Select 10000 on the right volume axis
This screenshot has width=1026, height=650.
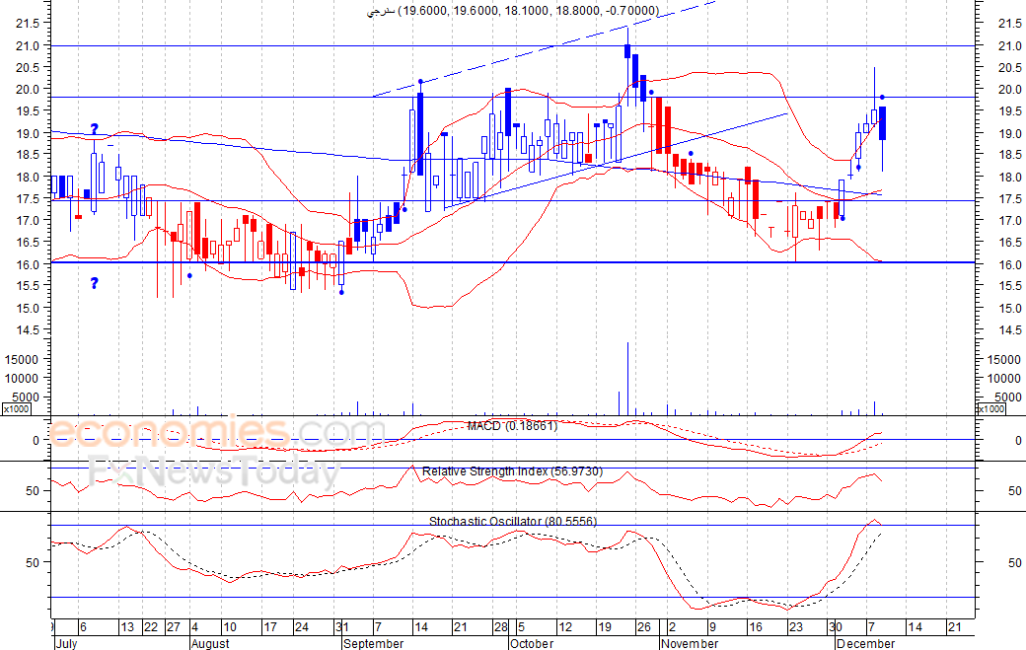click(x=1003, y=378)
